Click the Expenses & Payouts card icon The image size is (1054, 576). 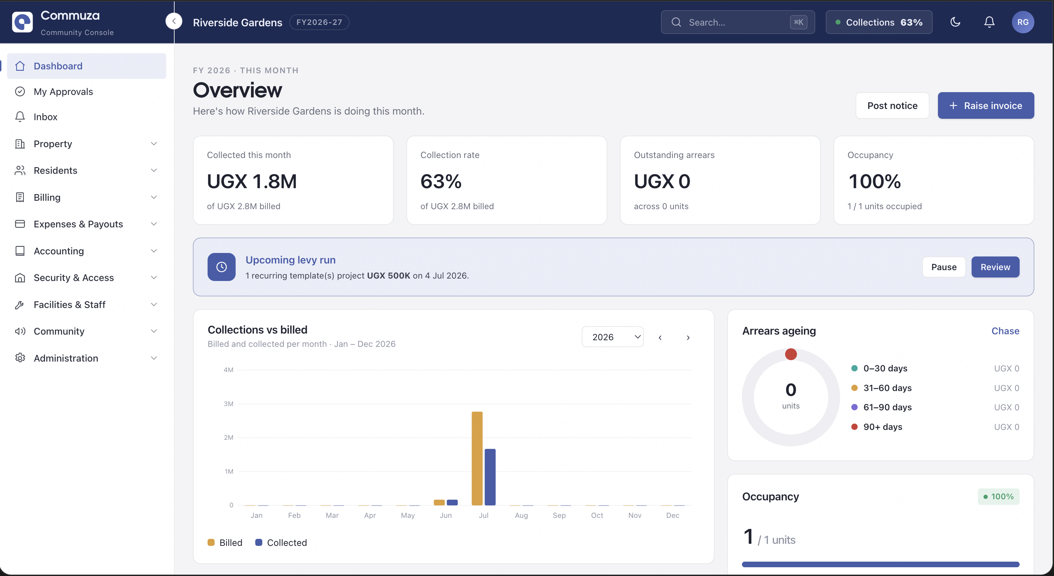(20, 224)
